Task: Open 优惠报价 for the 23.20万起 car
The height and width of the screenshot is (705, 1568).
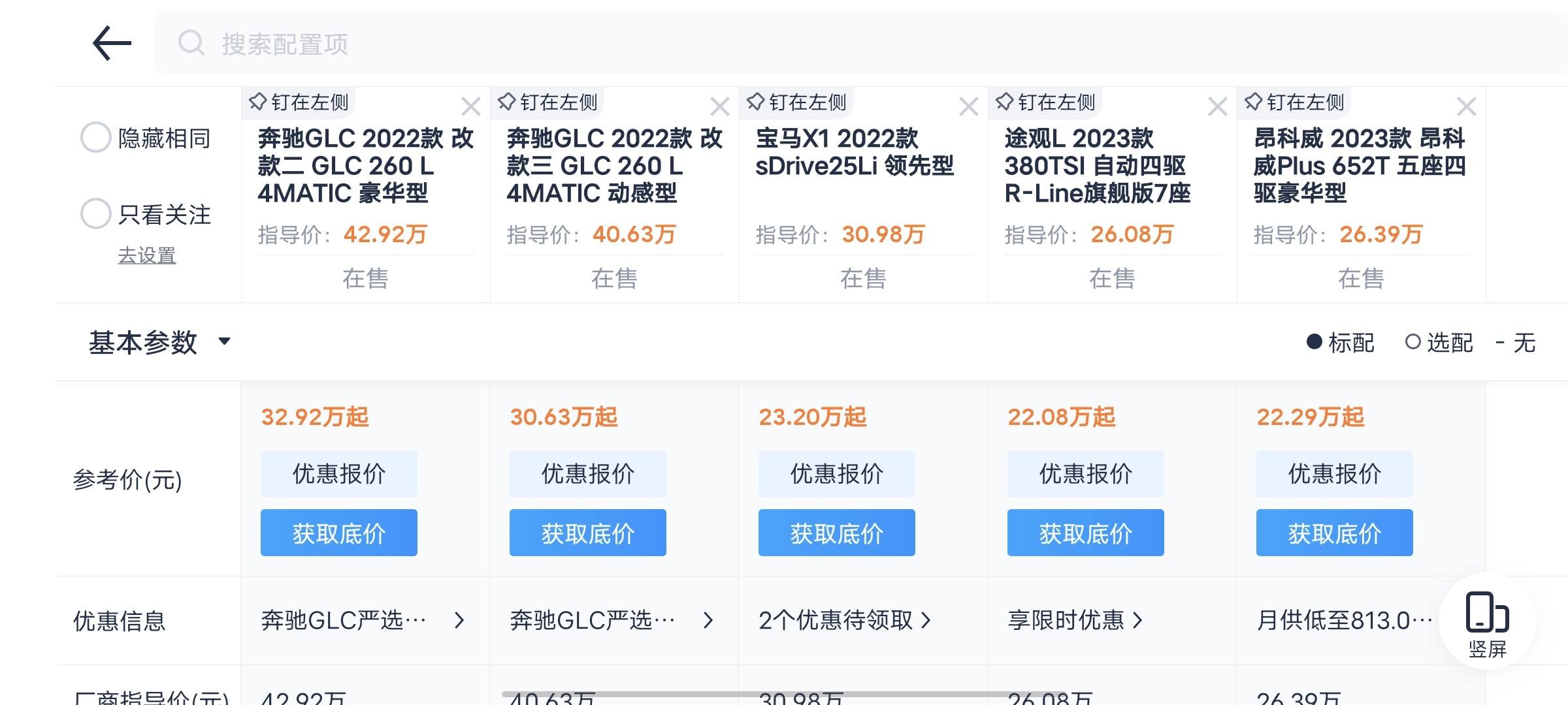Action: (x=837, y=474)
